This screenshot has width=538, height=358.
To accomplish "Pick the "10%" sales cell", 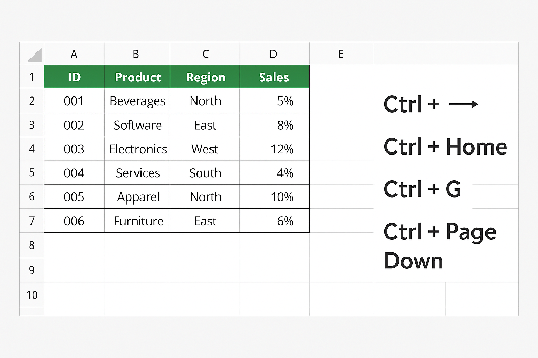I will coord(275,197).
